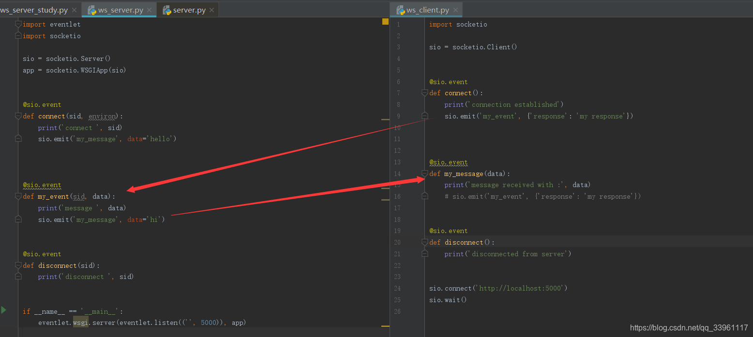Jump to the stripe mark at the left editor's bottom
The image size is (753, 337).
[385, 326]
